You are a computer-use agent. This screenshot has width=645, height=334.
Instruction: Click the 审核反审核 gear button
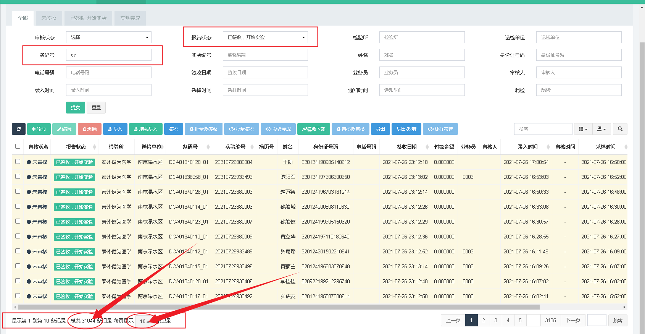click(x=350, y=129)
